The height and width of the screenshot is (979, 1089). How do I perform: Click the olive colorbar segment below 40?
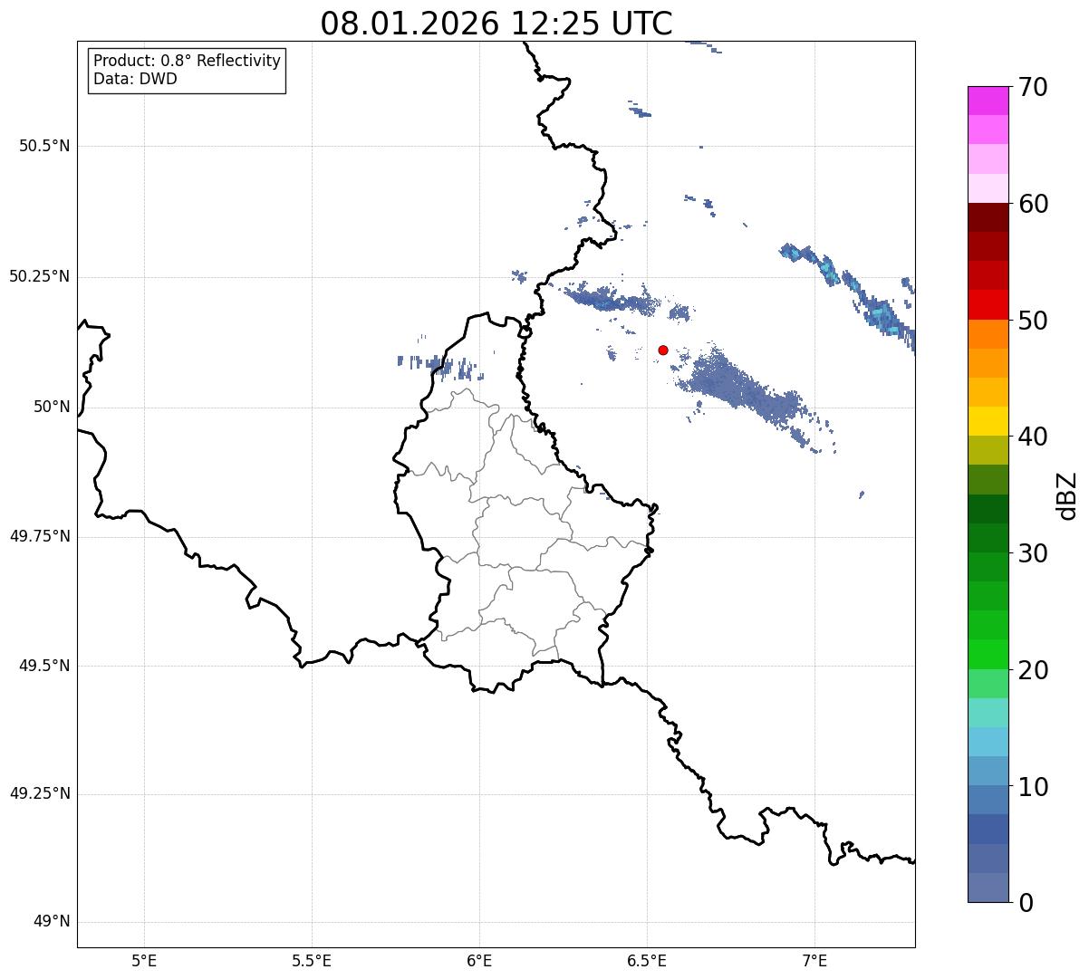(x=988, y=450)
